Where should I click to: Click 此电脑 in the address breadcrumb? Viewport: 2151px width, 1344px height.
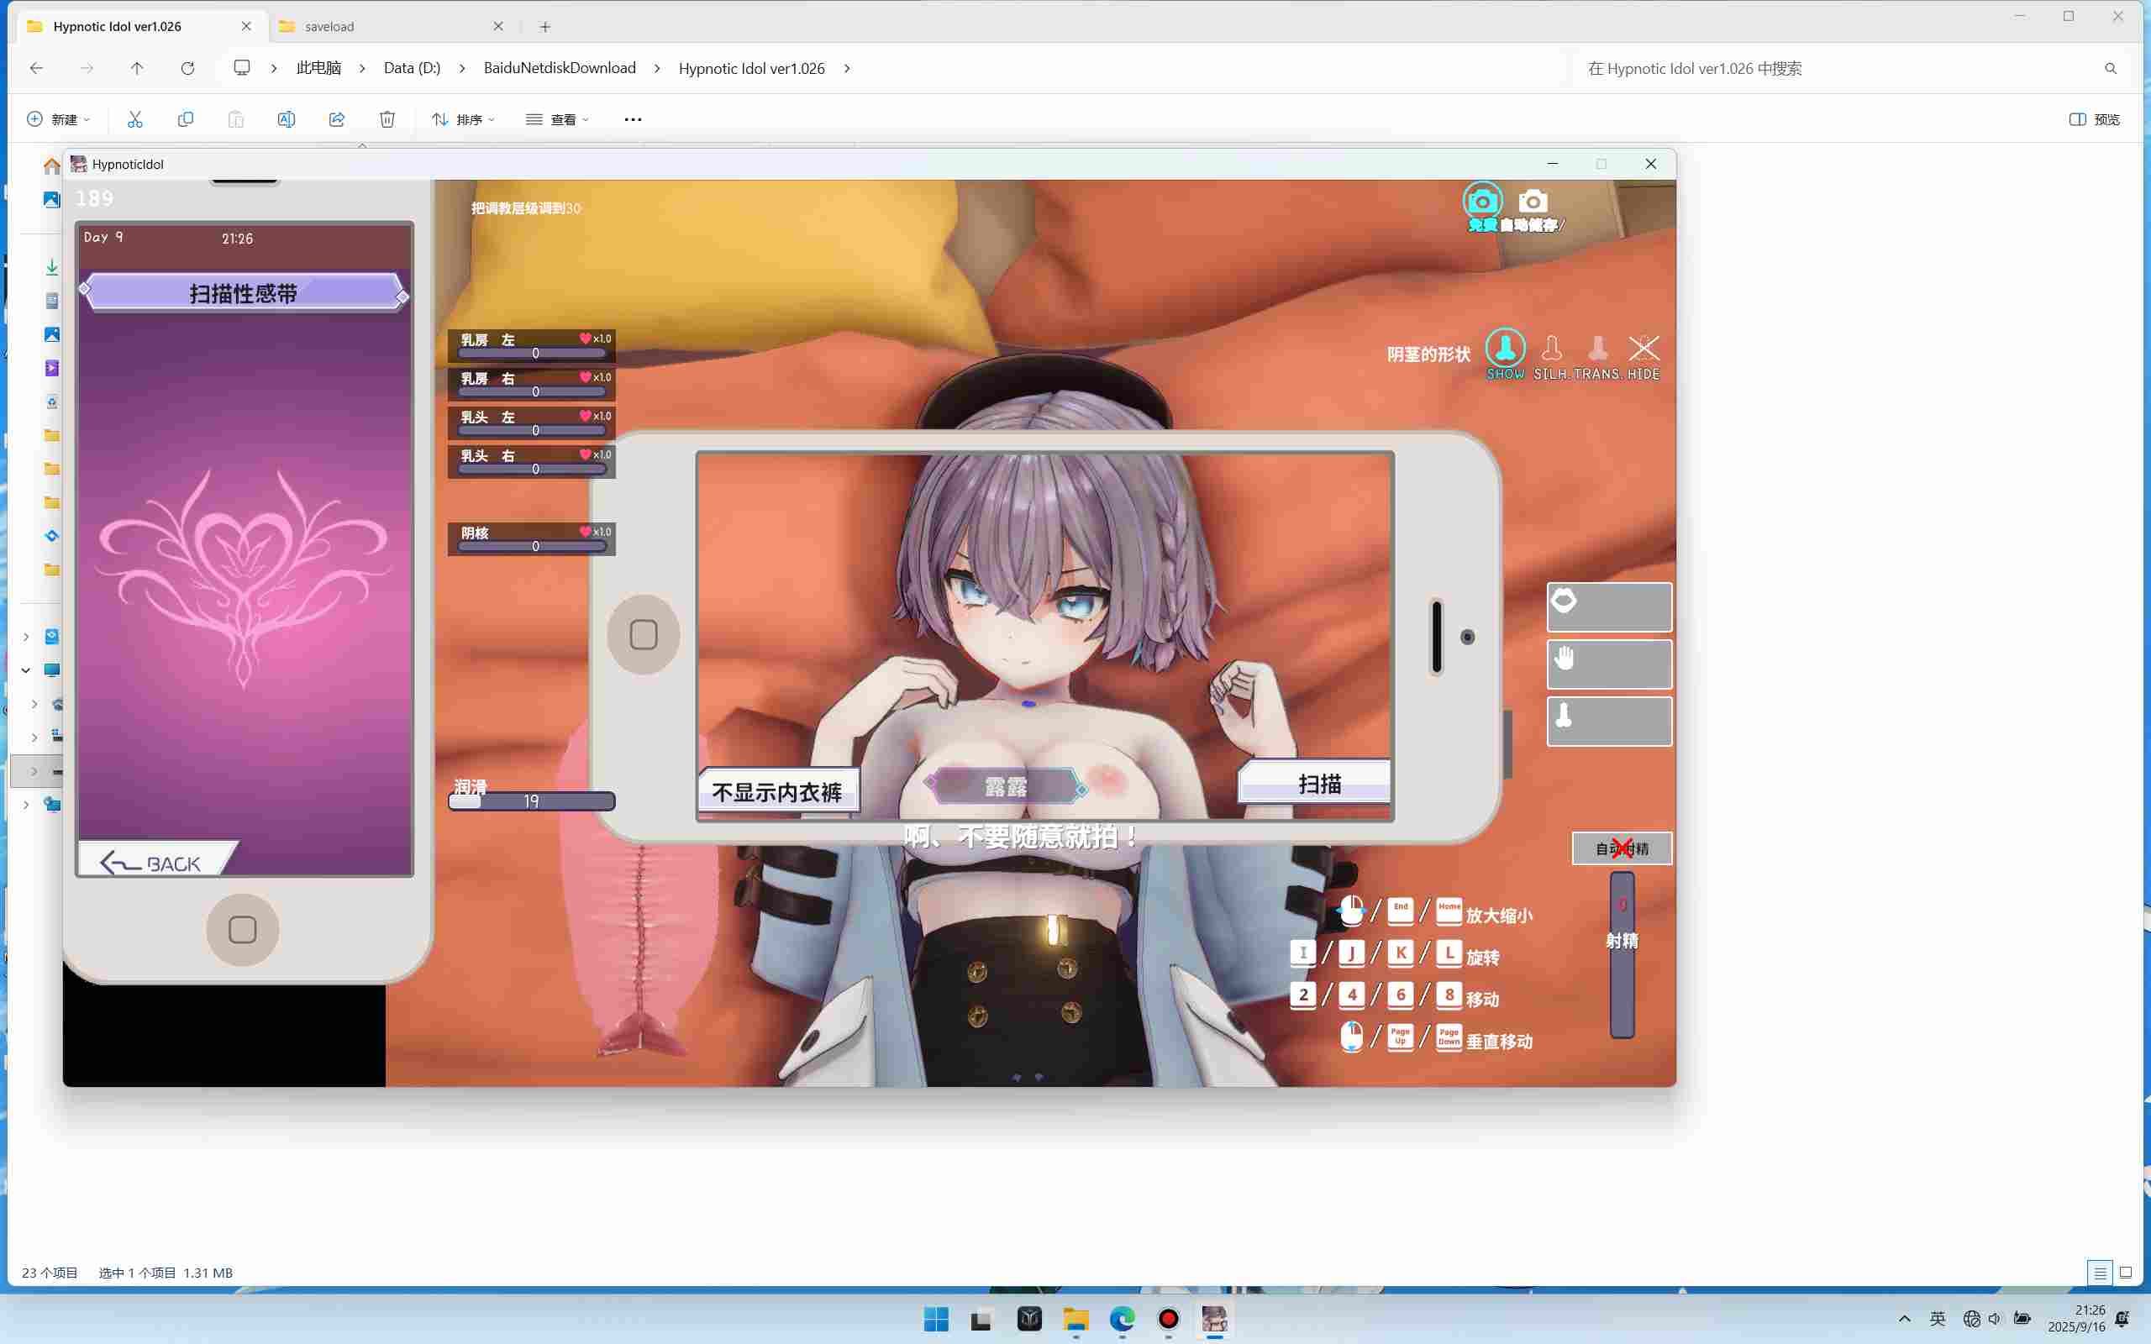coord(318,68)
